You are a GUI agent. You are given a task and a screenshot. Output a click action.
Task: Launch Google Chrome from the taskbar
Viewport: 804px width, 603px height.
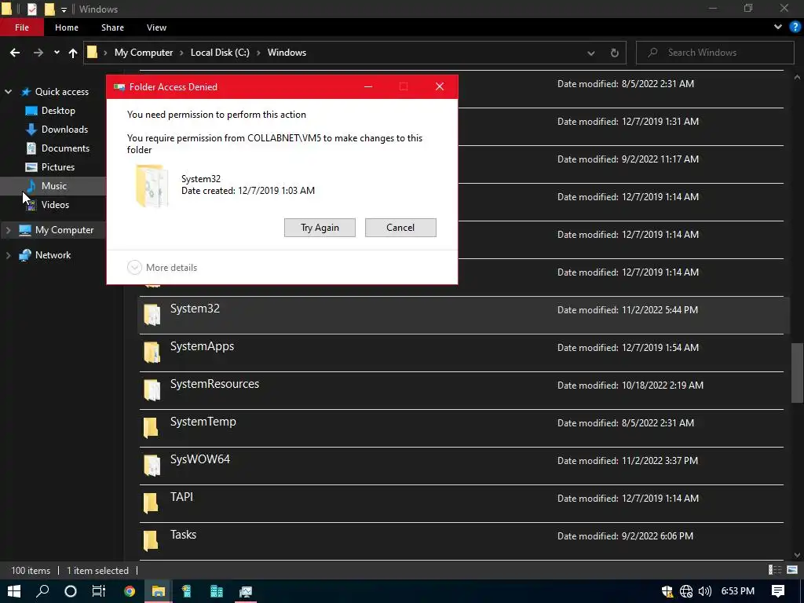click(130, 591)
